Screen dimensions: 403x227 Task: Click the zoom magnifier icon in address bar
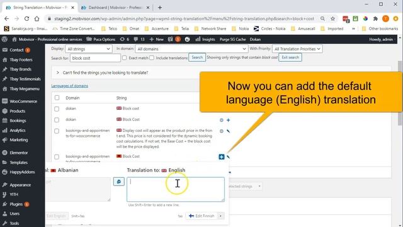click(322, 18)
